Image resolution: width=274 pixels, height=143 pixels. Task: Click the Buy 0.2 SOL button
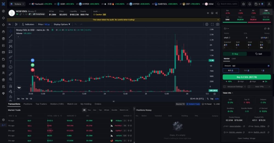(247, 77)
